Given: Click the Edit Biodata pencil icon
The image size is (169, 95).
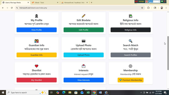Looking at the screenshot, I should (x=83, y=16).
